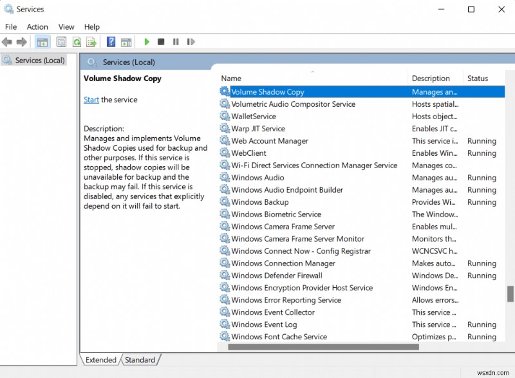
Task: Open the Export List toolbar icon
Action: point(91,42)
